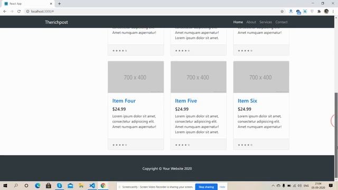Click the Item Four star rating

120,145
